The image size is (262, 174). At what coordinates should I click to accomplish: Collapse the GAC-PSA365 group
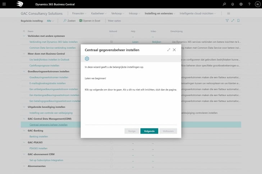click(24, 142)
